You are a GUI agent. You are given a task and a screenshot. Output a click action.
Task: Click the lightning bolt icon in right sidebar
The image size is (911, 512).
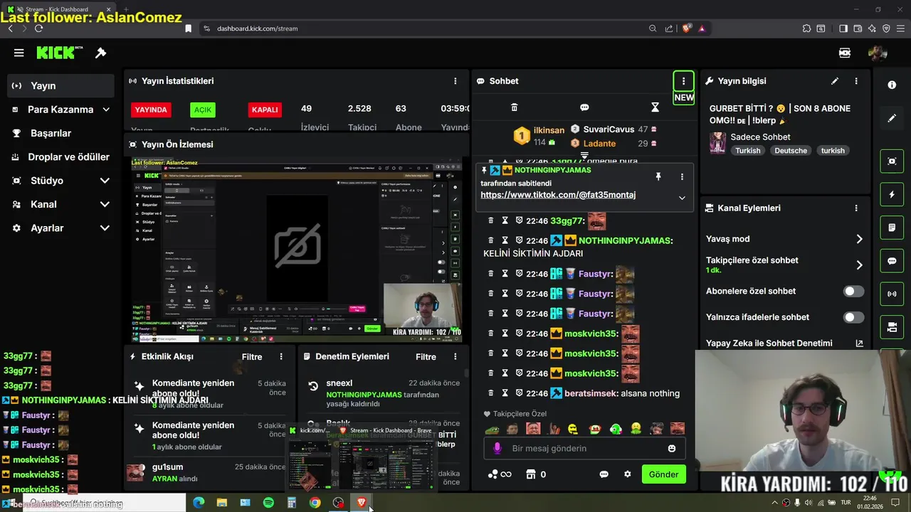click(x=892, y=194)
